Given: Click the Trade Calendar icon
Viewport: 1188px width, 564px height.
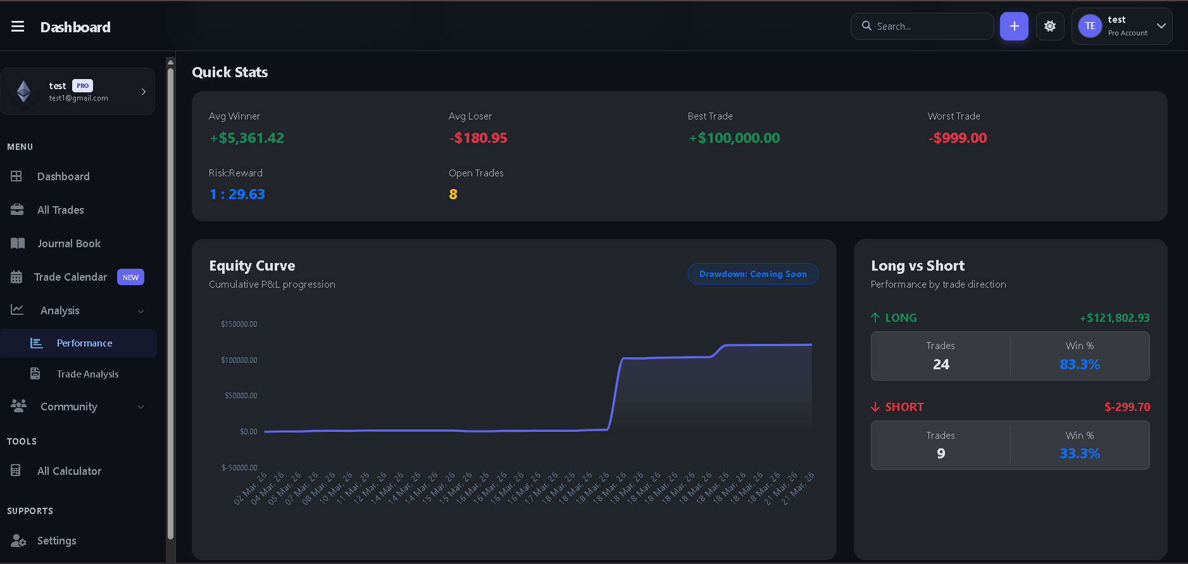Looking at the screenshot, I should [x=16, y=277].
